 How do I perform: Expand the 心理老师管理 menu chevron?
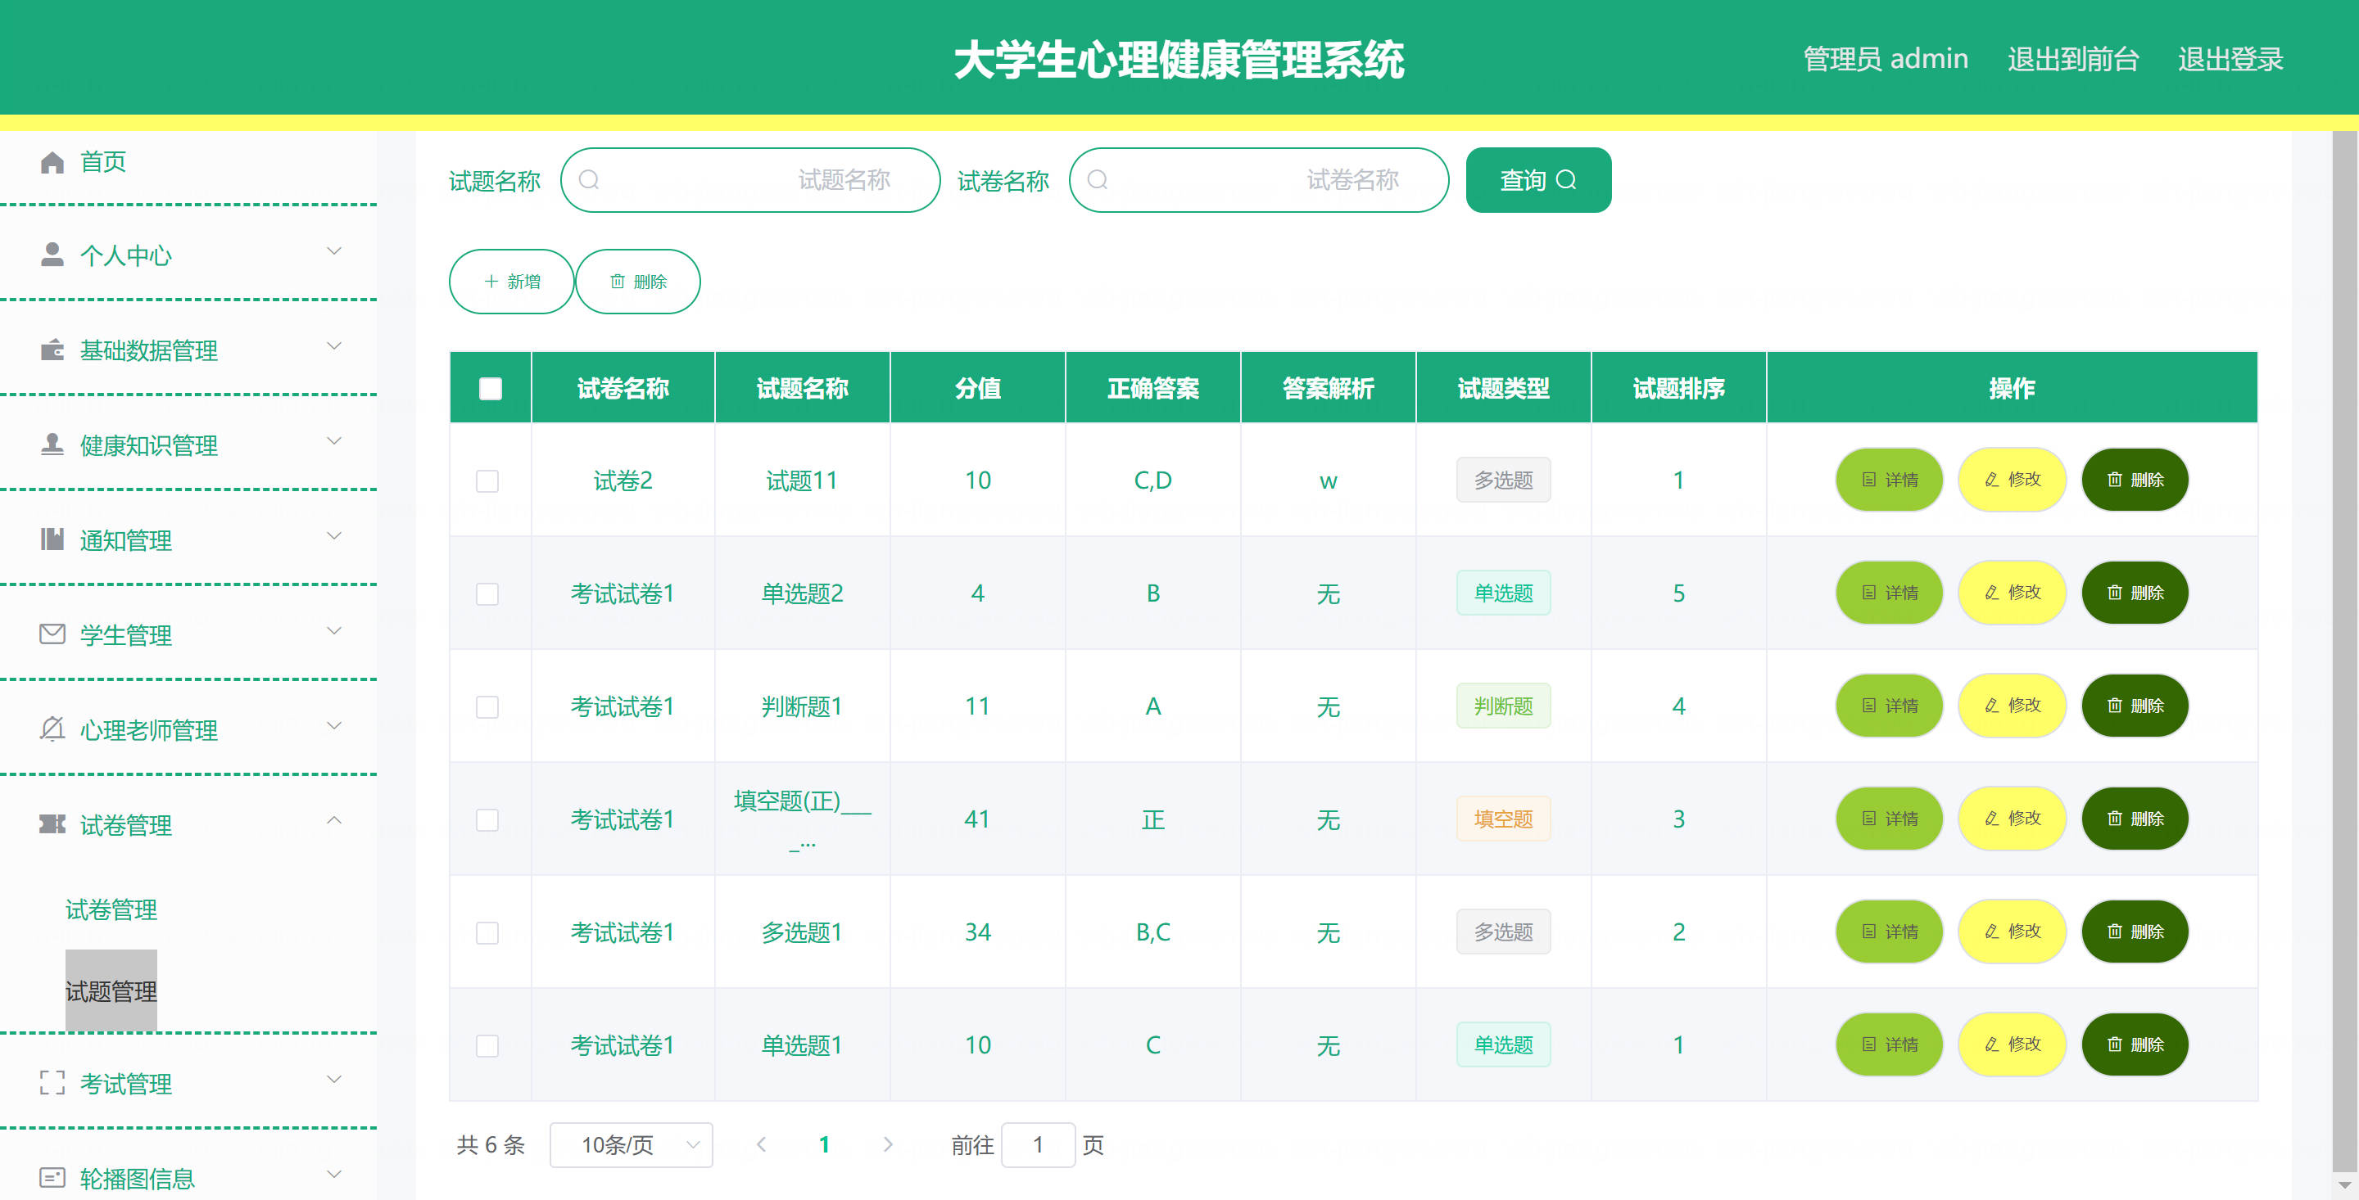tap(334, 726)
